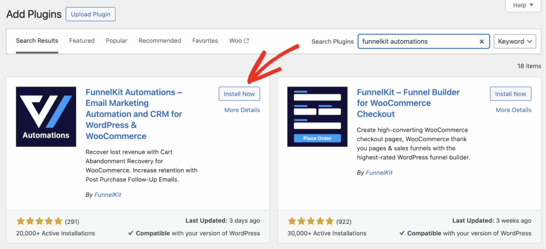Click the '18 items' result count
Viewport: 546px width, 249px height.
529,66
